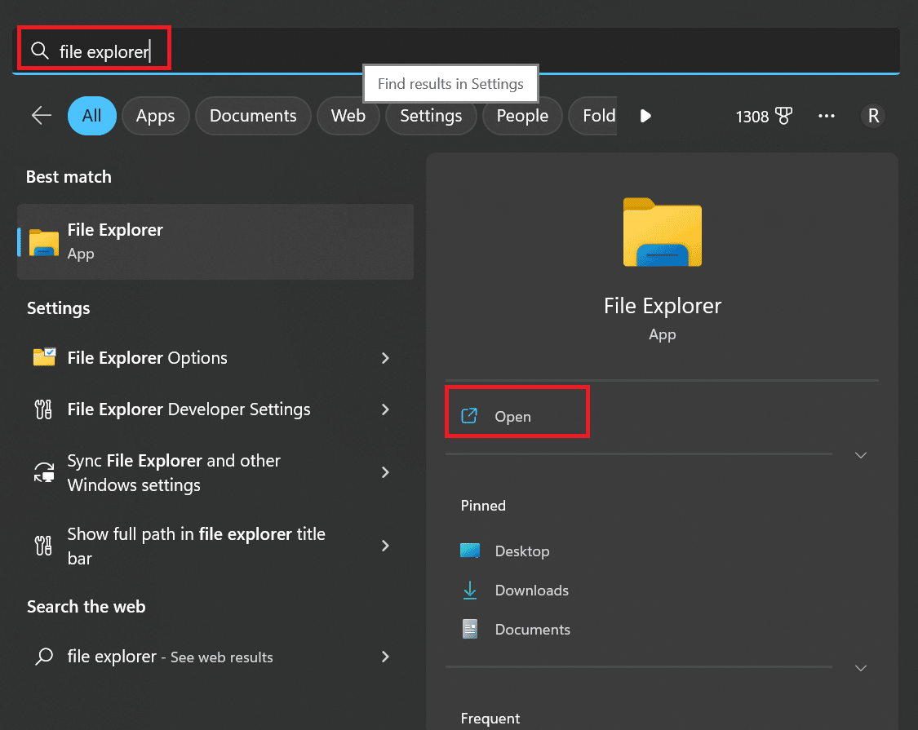The height and width of the screenshot is (730, 918).
Task: Expand File Explorer Options arrow
Action: [385, 358]
